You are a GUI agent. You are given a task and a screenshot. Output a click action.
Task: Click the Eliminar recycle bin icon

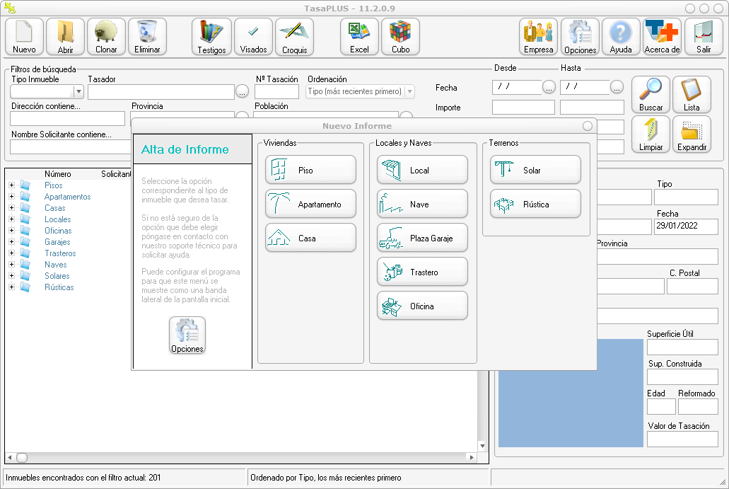[147, 37]
